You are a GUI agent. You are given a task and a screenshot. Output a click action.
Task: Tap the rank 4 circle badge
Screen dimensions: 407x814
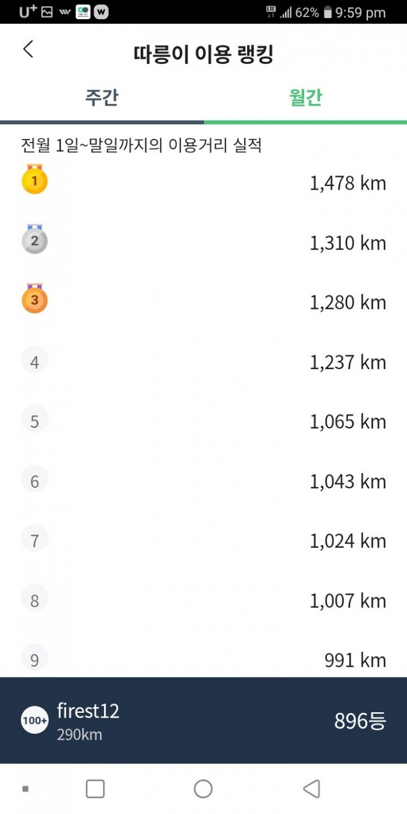[x=34, y=360]
